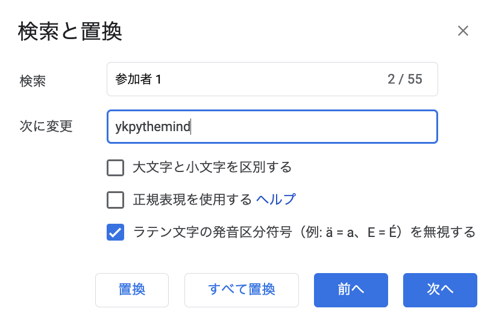Click the 次に変更 label text
Viewport: 499px width, 326px height.
coord(46,126)
